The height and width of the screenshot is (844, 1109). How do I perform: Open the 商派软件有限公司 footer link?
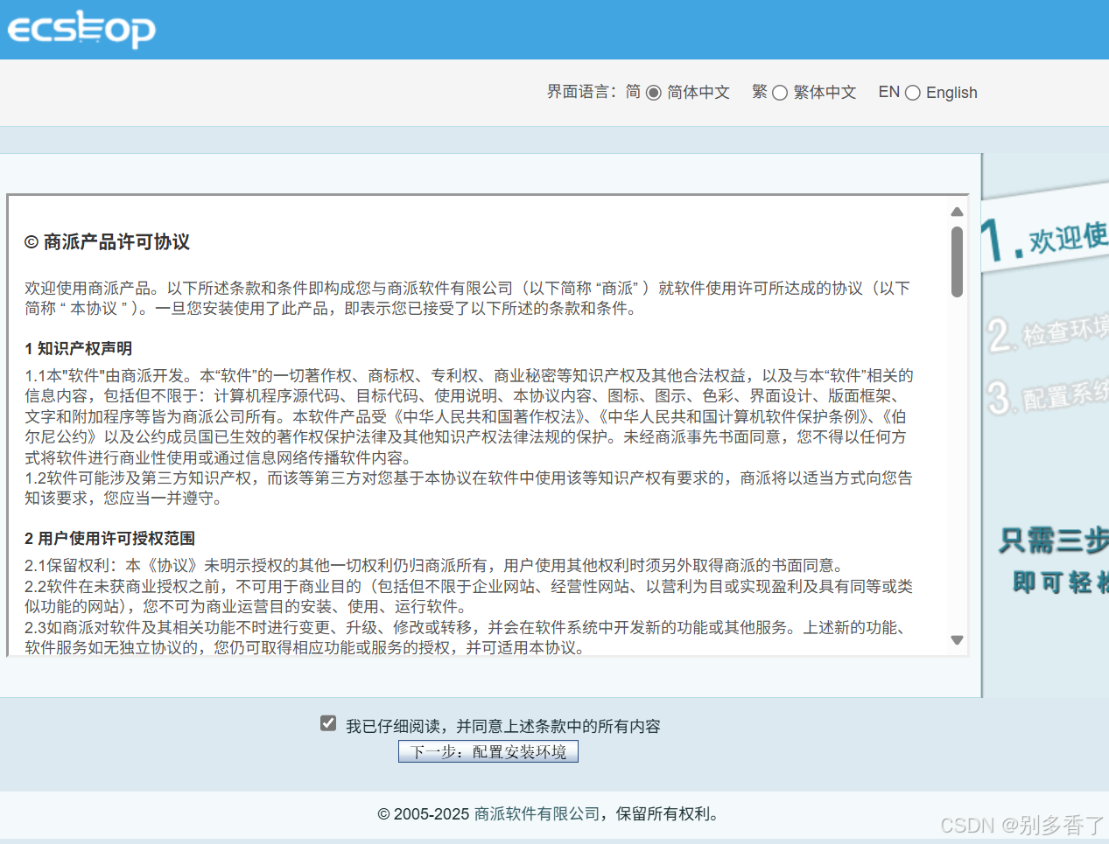point(537,813)
